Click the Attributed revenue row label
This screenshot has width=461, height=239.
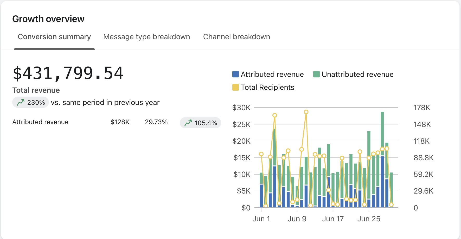(x=40, y=122)
